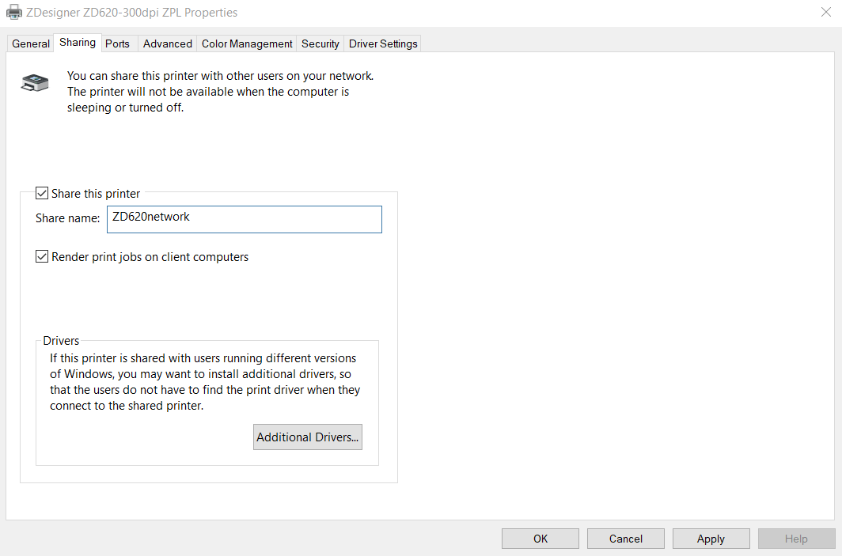The width and height of the screenshot is (842, 556).
Task: Confirm changes with the OK button
Action: click(540, 539)
